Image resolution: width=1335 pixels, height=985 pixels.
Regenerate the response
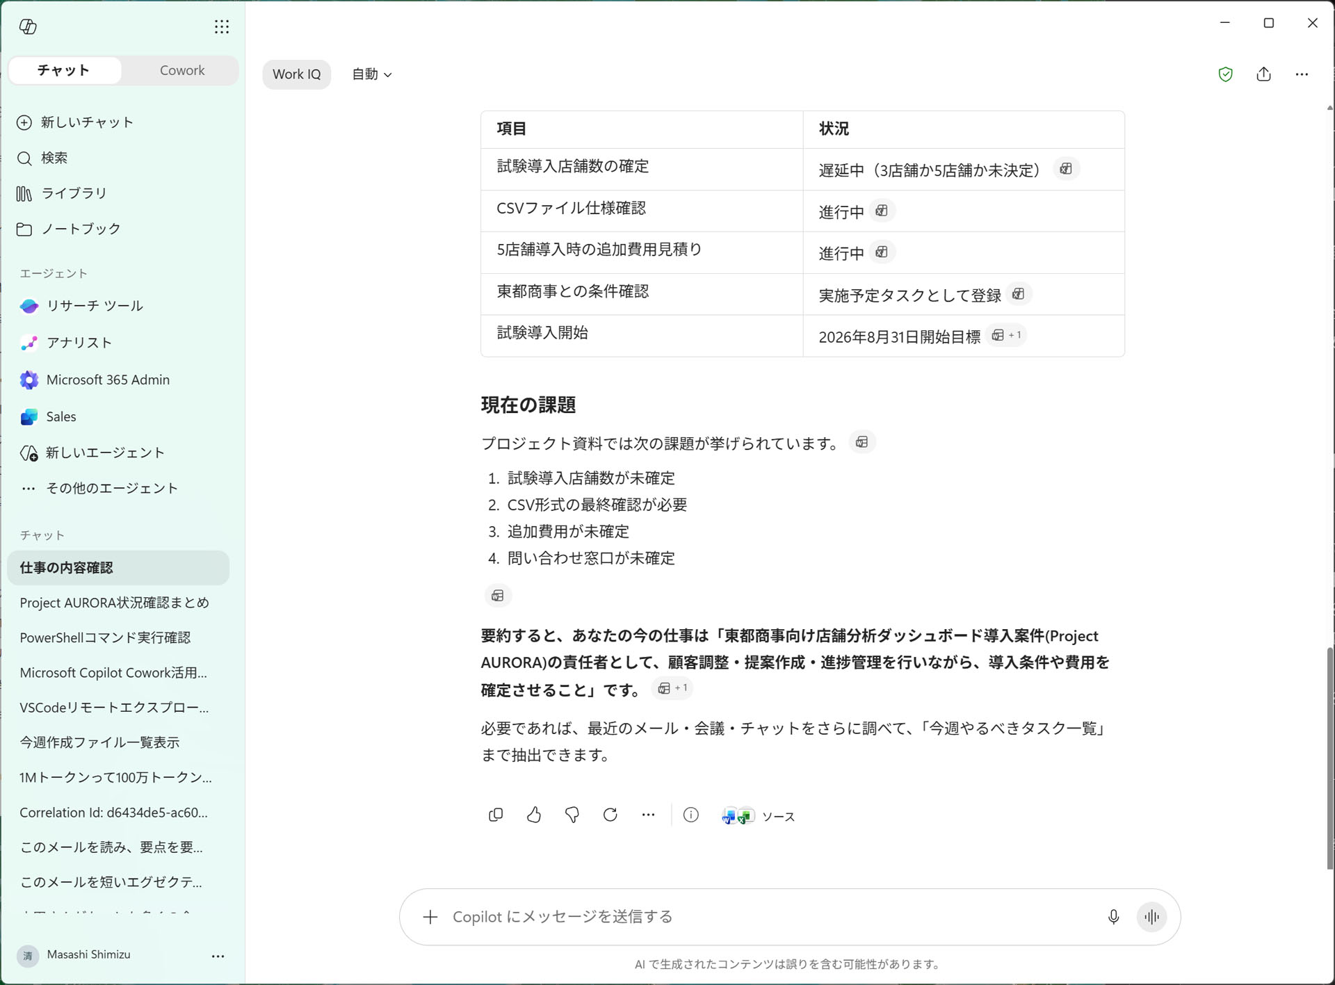[610, 815]
